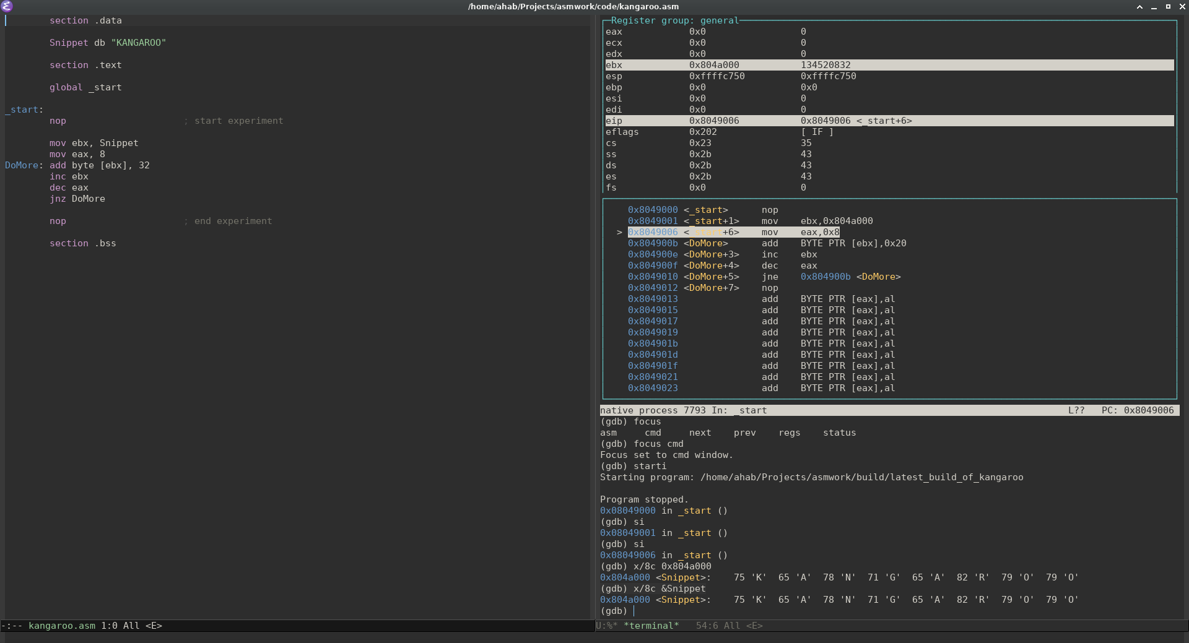Click the window shade (roll-up) arrow button
This screenshot has width=1189, height=643.
1139,7
